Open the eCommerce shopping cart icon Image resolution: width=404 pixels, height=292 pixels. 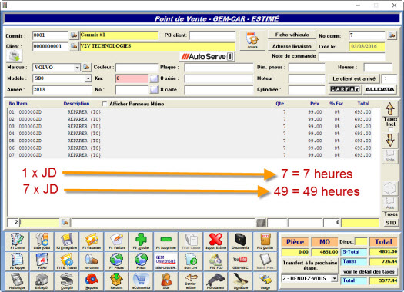point(141,281)
